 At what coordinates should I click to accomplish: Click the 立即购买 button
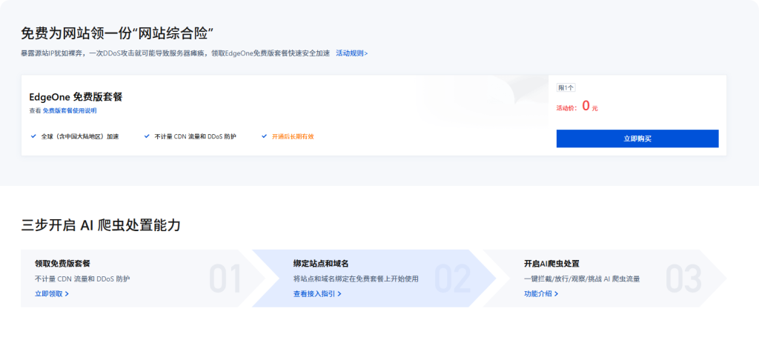[637, 139]
